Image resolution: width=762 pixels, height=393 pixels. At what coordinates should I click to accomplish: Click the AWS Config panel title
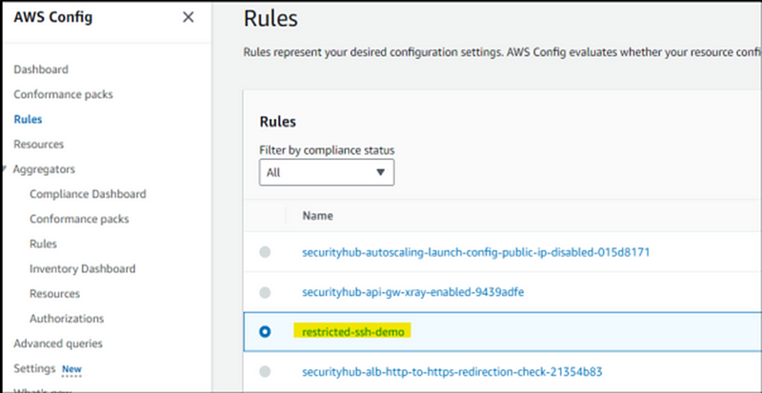pyautogui.click(x=53, y=17)
